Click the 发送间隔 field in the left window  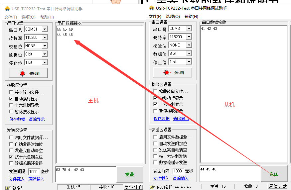(34, 172)
